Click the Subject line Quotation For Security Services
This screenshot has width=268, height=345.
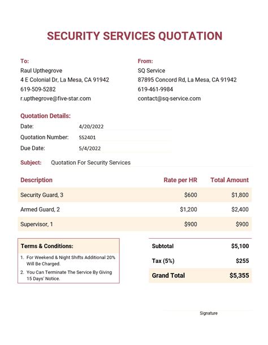pyautogui.click(x=90, y=162)
